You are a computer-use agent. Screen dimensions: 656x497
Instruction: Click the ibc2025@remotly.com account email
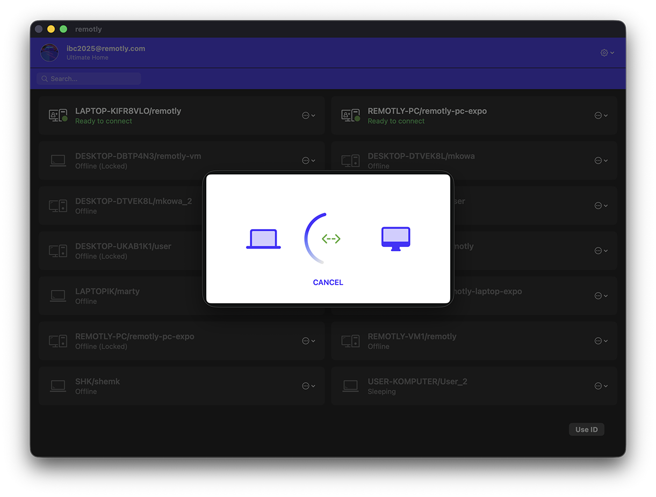(106, 48)
